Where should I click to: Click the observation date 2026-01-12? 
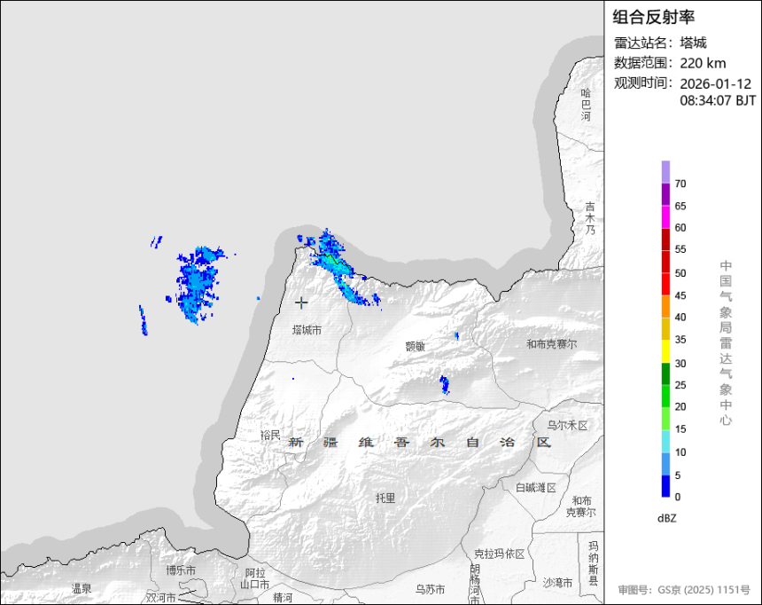[715, 83]
